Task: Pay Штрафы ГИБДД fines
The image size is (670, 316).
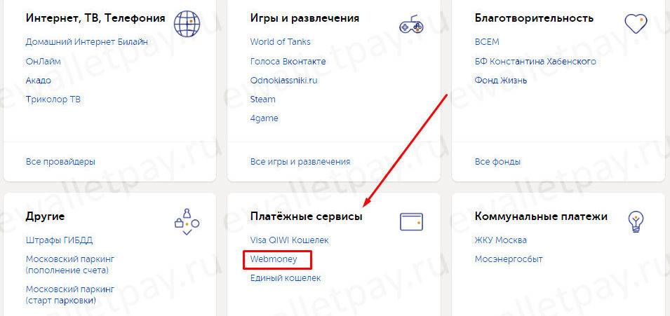Action: point(59,241)
